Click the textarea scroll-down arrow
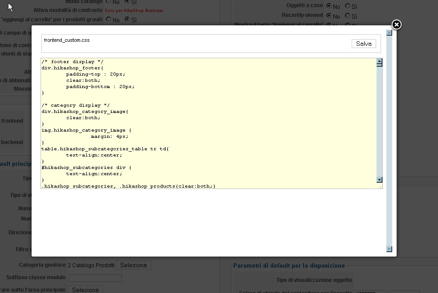 [x=379, y=180]
